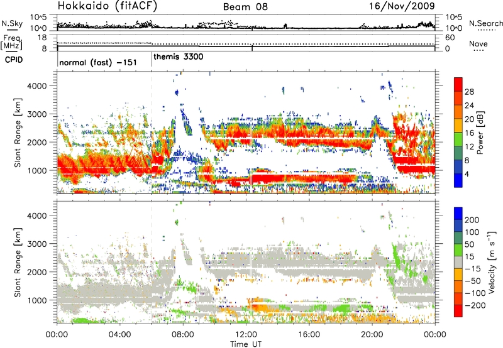The width and height of the screenshot is (503, 348).
Task: Click the 'Freq. [MHz]' axis label
Action: [11, 43]
